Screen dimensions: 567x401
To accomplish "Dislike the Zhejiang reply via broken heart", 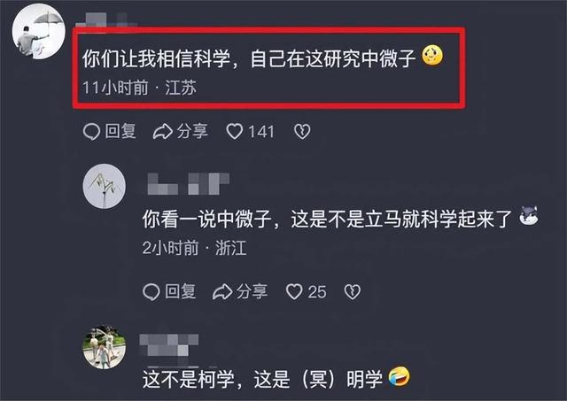I will point(353,291).
